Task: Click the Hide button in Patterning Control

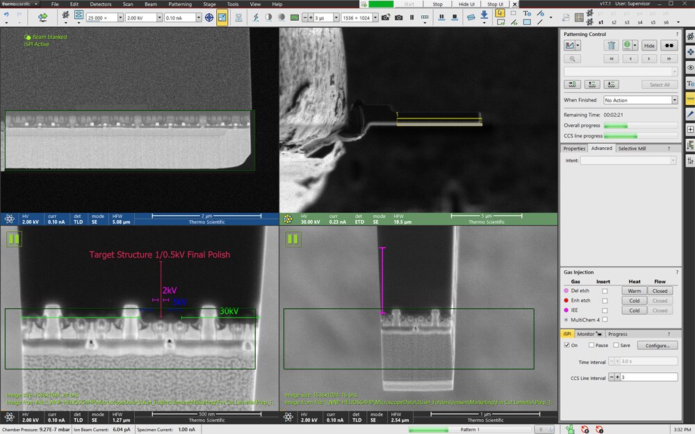Action: (648, 45)
